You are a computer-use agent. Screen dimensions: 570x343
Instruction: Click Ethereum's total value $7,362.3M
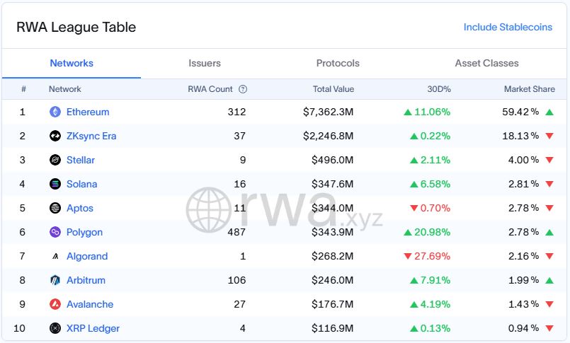pyautogui.click(x=329, y=112)
